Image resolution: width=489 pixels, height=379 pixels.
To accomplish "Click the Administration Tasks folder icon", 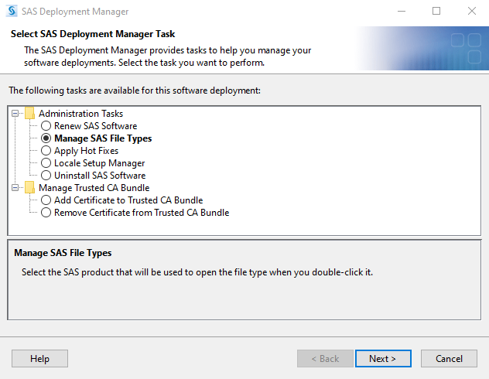I will (x=29, y=114).
